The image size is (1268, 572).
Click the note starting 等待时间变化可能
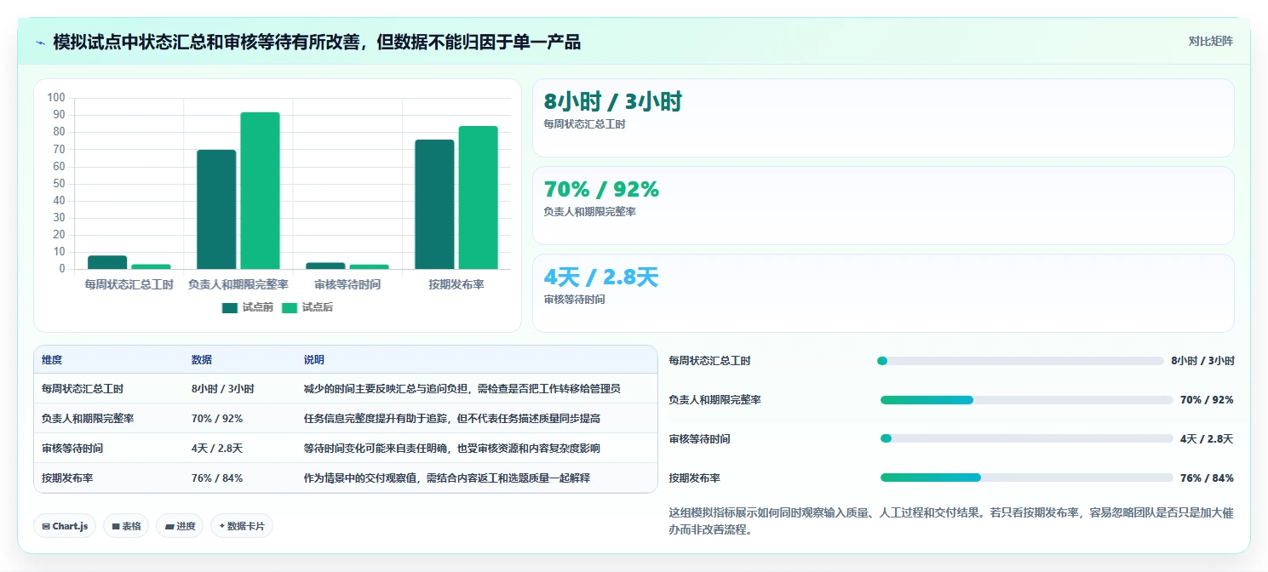[452, 448]
